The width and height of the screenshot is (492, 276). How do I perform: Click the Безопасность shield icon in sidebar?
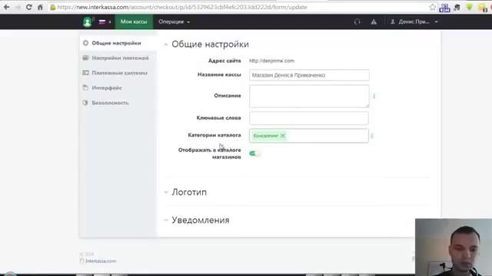click(x=85, y=103)
